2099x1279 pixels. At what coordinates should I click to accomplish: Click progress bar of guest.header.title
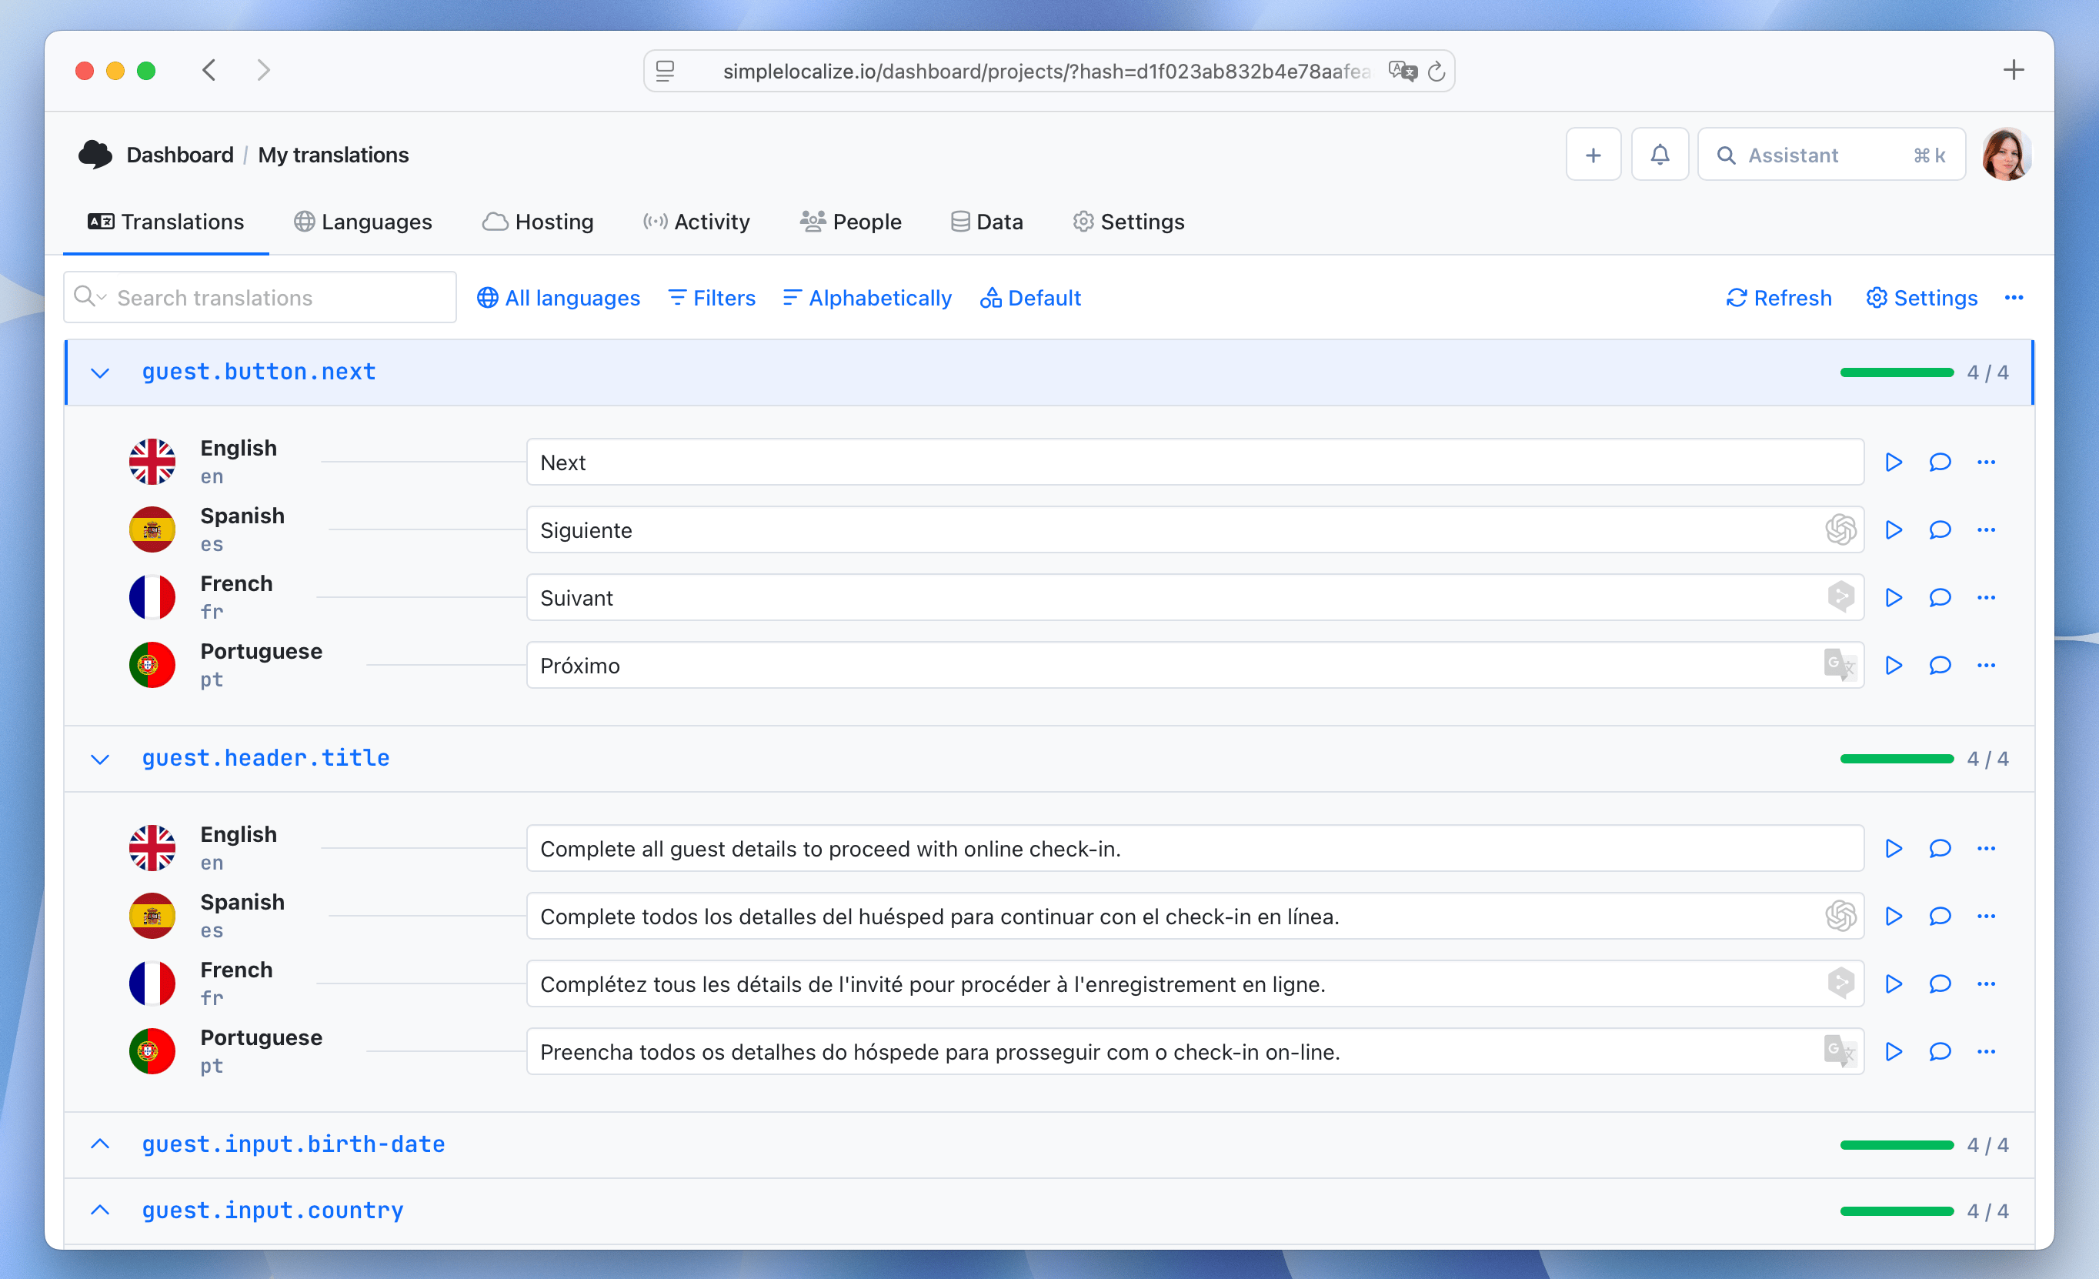click(1897, 758)
